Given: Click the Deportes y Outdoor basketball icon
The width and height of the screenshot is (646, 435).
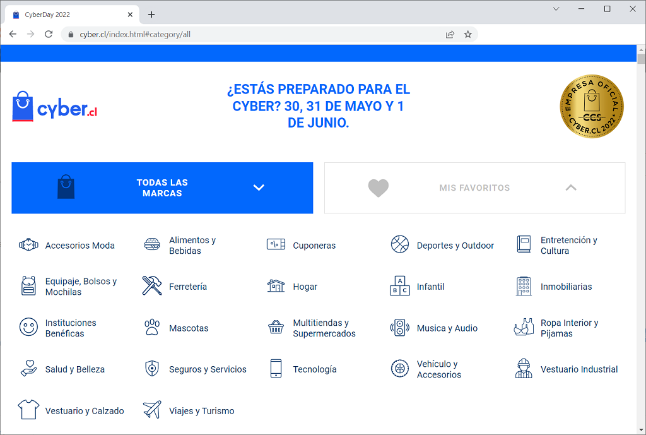Looking at the screenshot, I should [399, 244].
